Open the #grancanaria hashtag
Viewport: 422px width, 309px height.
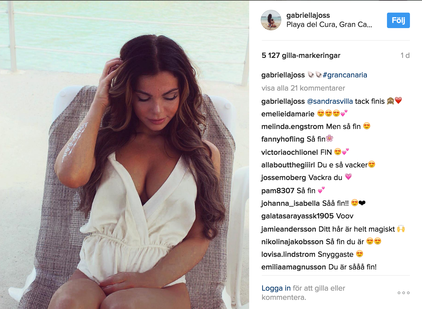345,75
